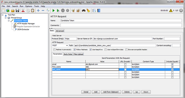185x98 pixels.
Task: Toggle URL Encode for first_name row
Action: (125, 67)
